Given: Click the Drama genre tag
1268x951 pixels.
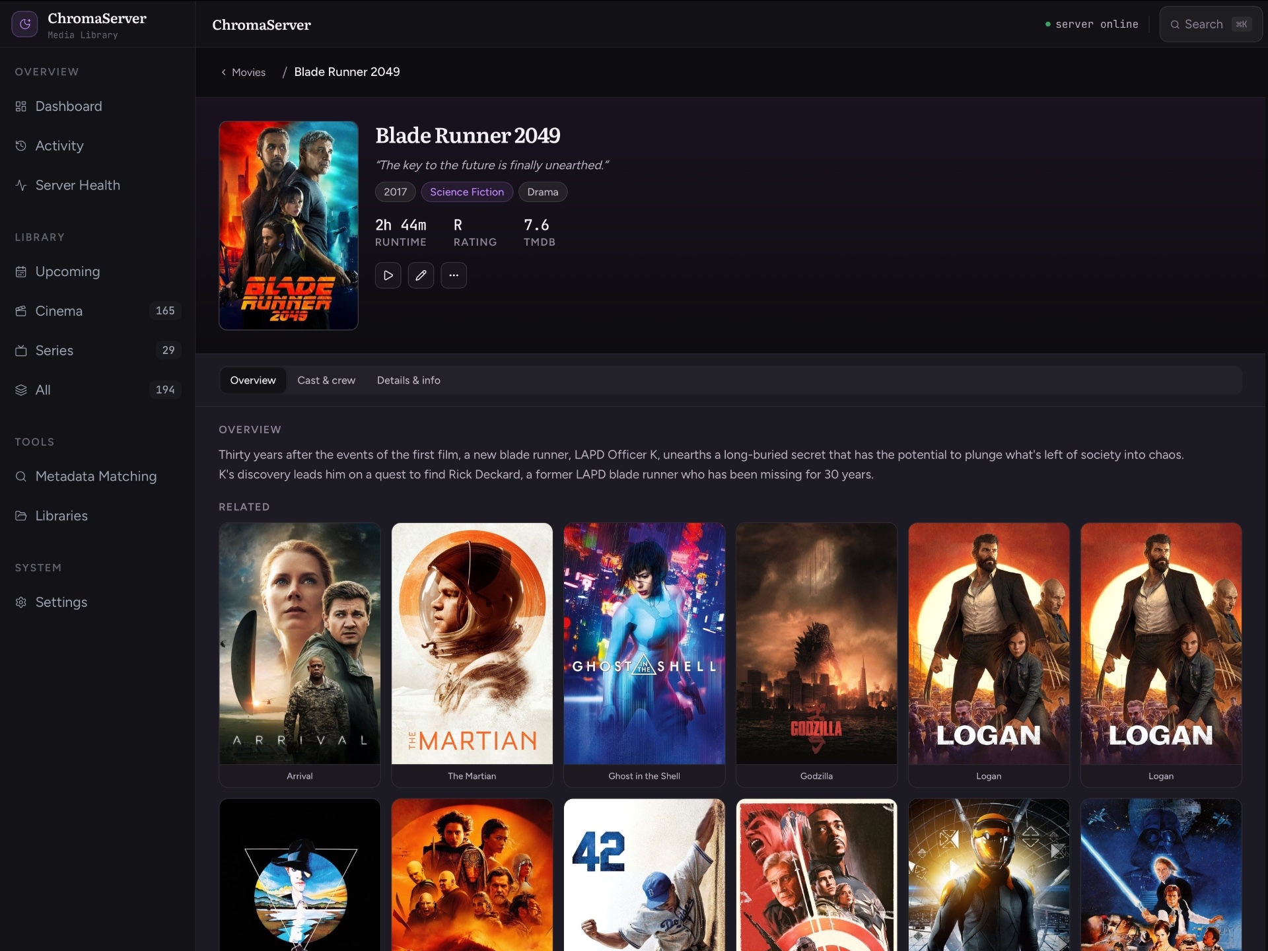Looking at the screenshot, I should [543, 192].
